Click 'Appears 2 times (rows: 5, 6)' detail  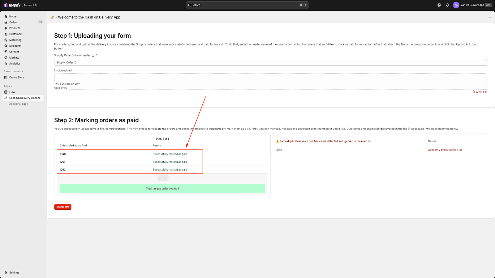[x=445, y=150]
